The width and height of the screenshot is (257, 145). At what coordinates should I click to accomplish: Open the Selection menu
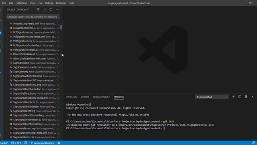click(22, 3)
